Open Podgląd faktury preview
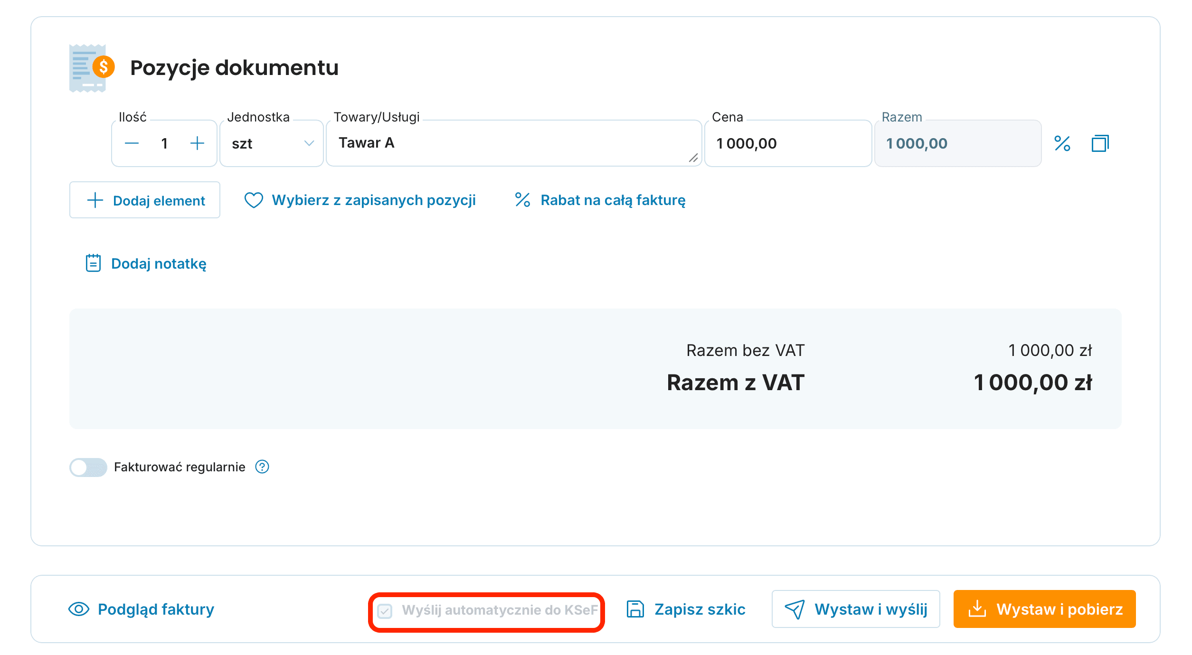The width and height of the screenshot is (1192, 655). click(x=141, y=609)
